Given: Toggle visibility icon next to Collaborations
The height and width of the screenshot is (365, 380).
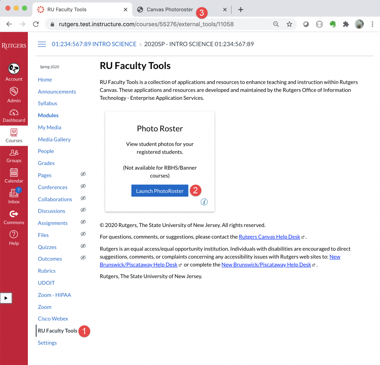Looking at the screenshot, I should click(x=83, y=198).
